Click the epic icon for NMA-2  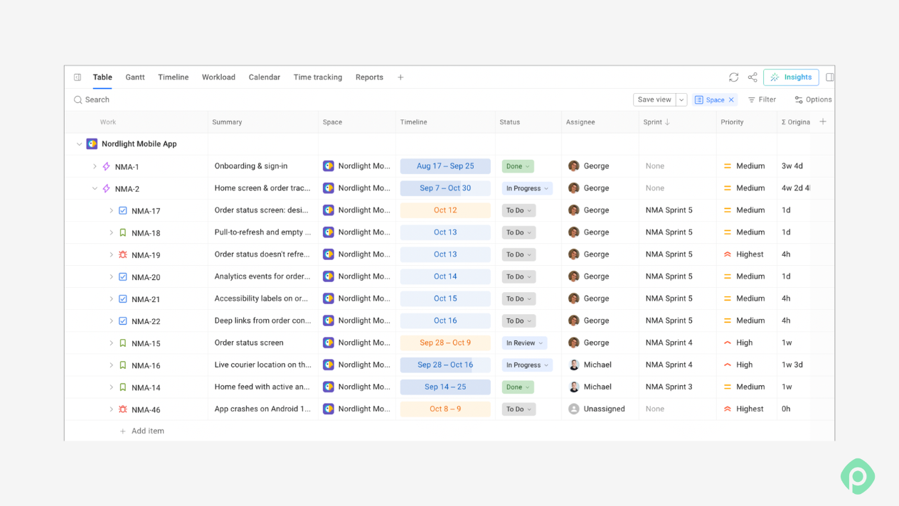point(107,188)
